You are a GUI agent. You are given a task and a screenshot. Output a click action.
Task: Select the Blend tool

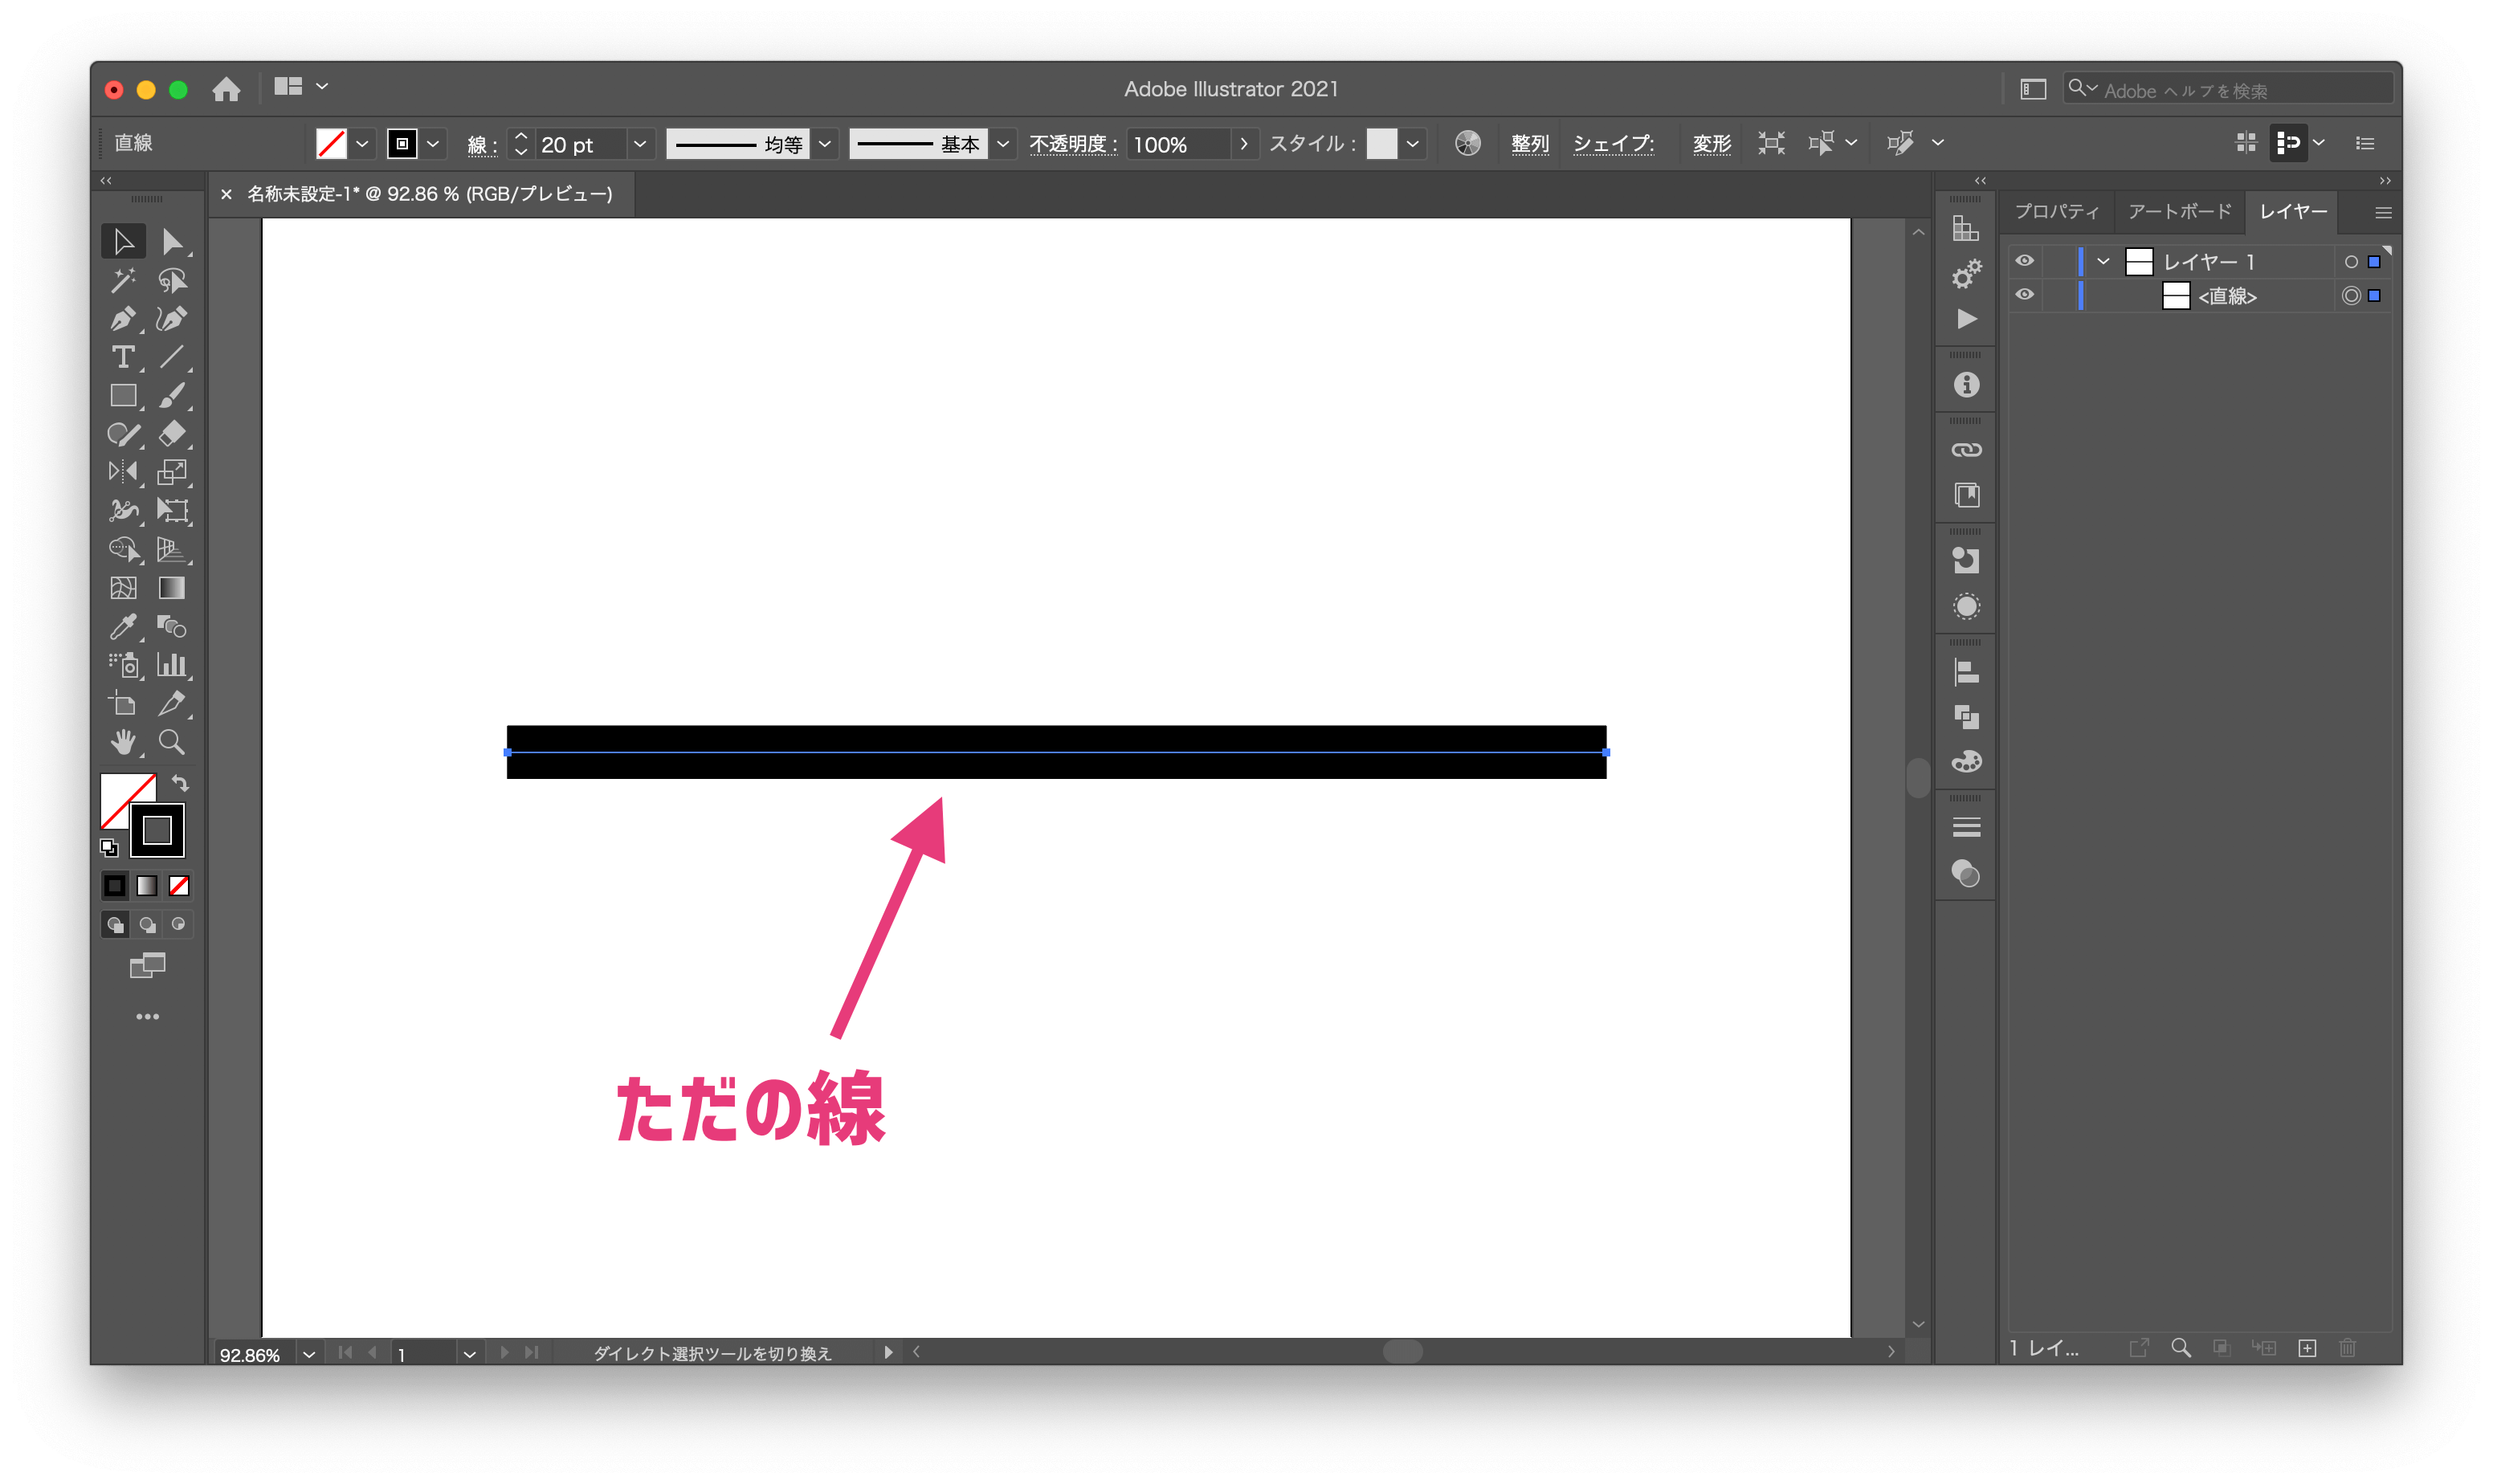172,627
